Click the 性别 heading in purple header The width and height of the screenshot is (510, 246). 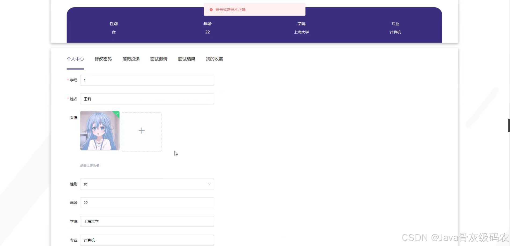tap(114, 24)
